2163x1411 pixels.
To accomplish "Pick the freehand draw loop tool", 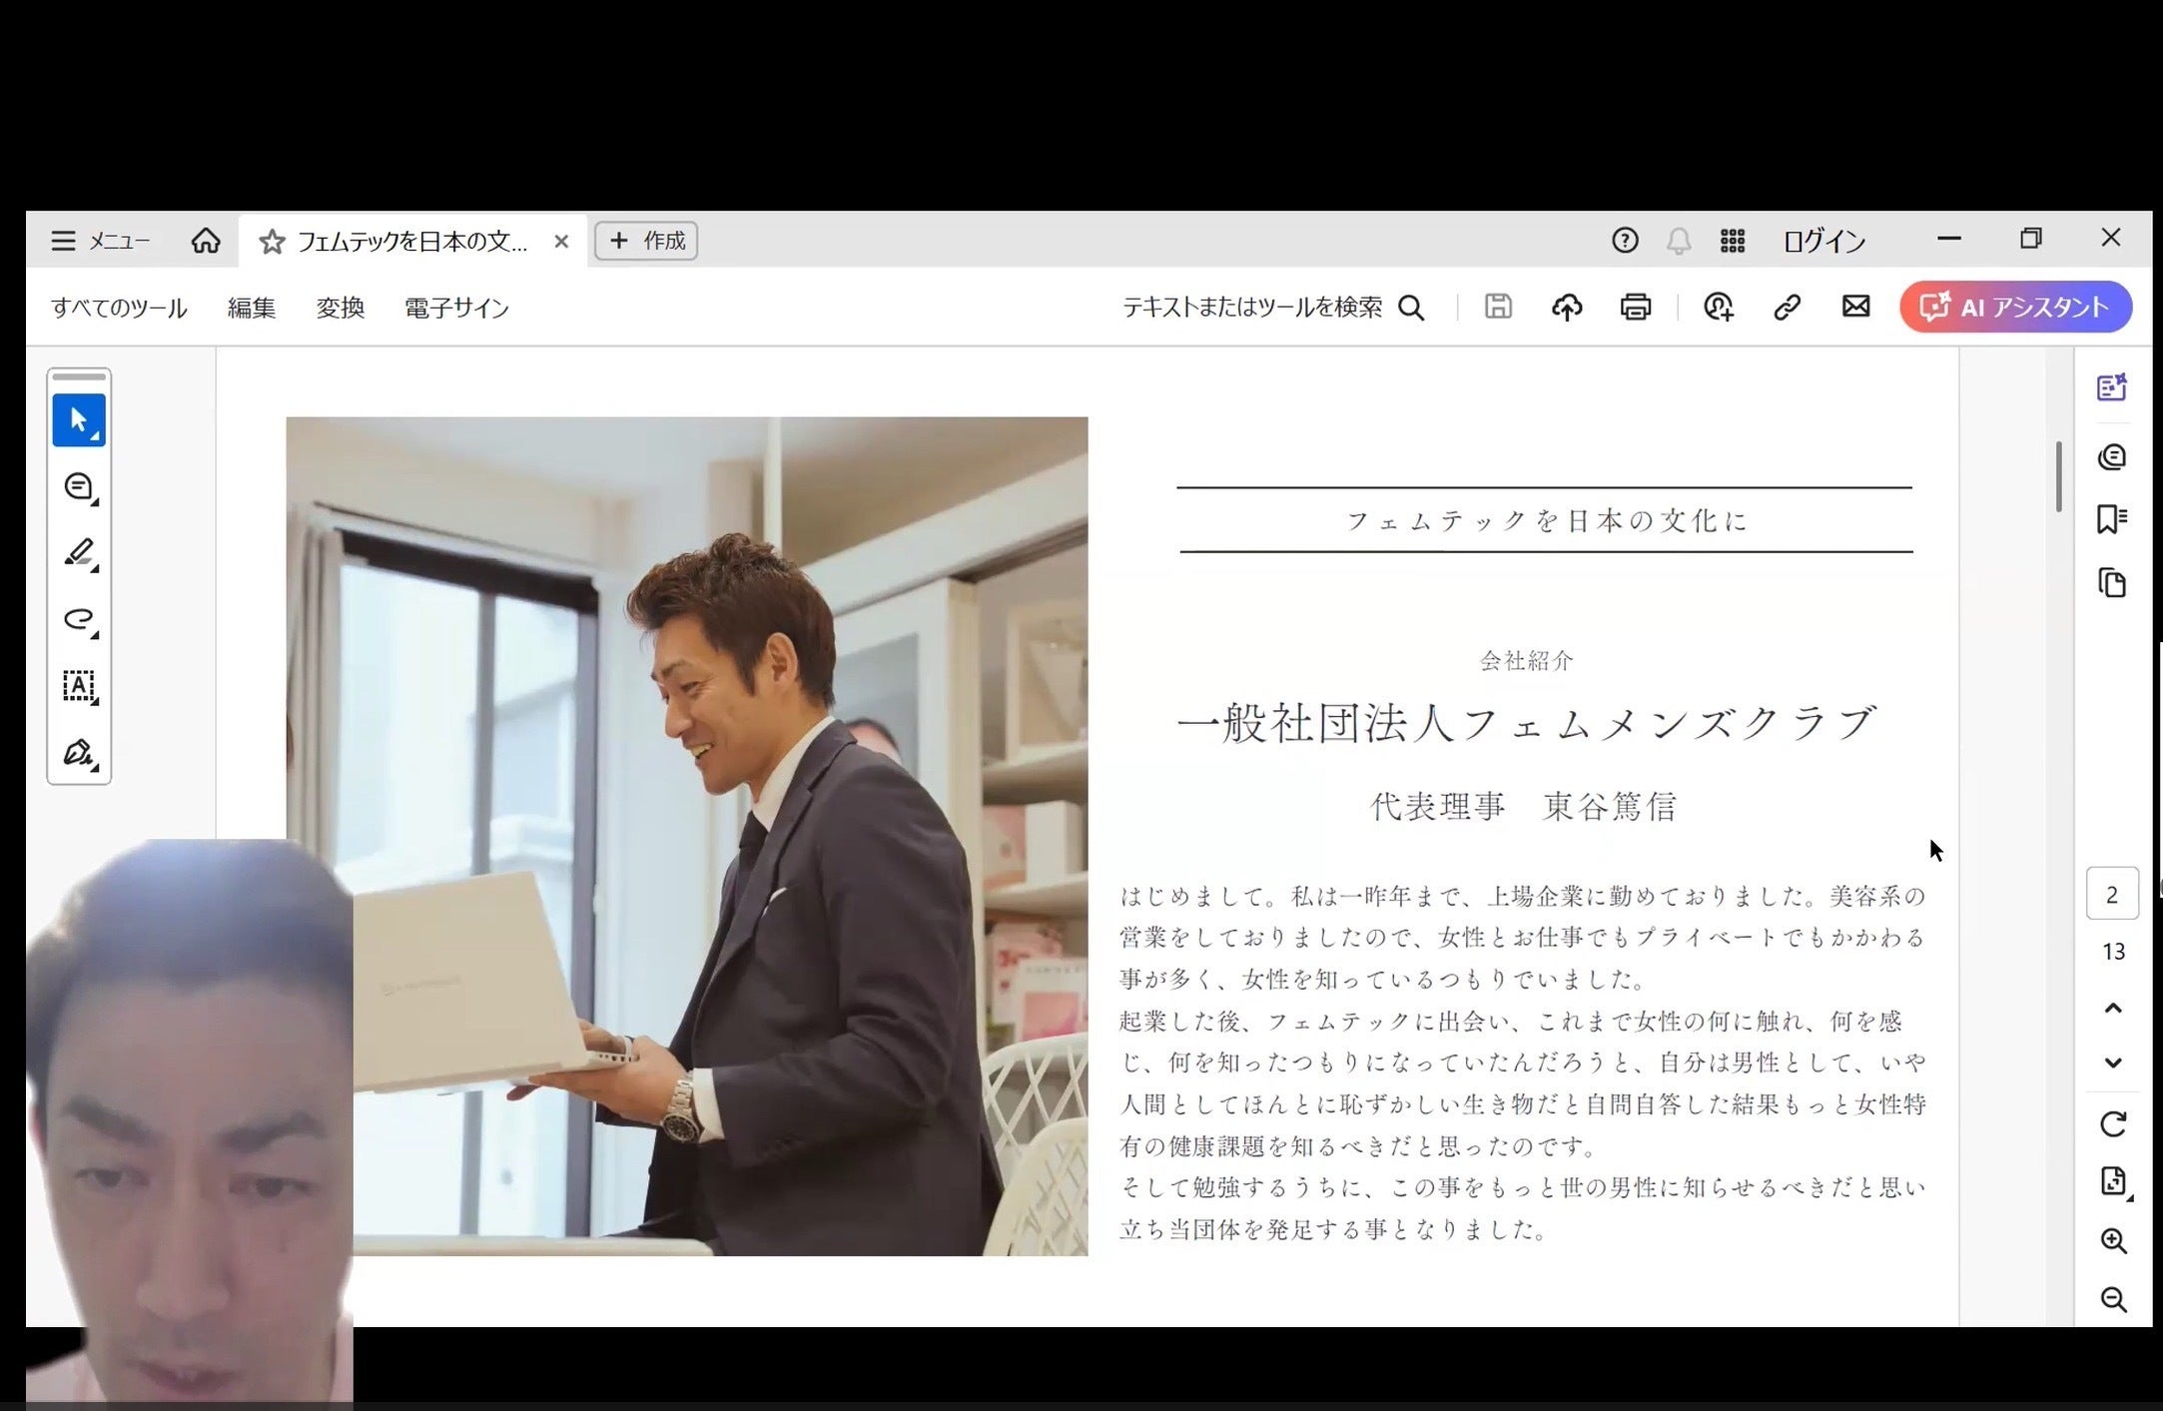I will tap(79, 619).
